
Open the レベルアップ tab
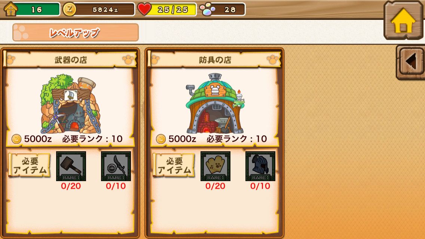(76, 32)
